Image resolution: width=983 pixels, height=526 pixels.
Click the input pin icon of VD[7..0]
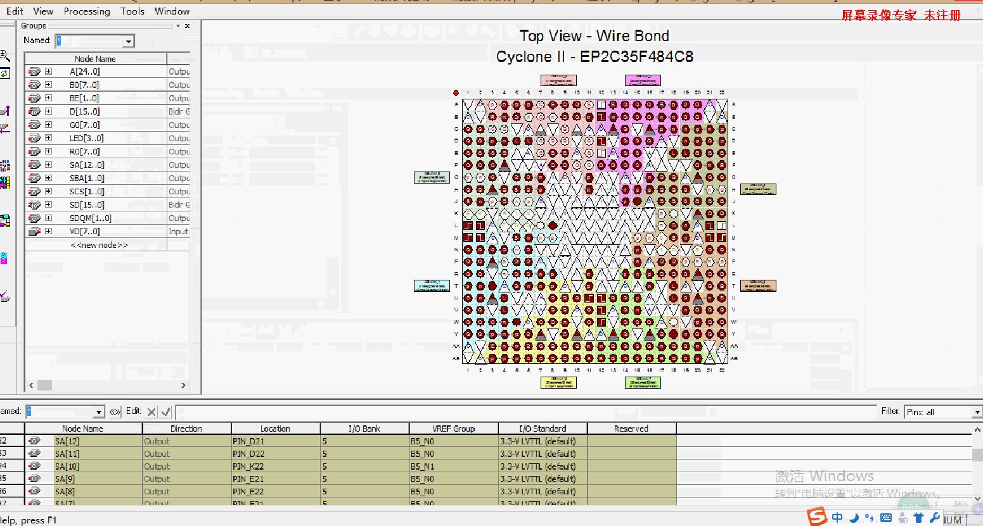tap(34, 232)
